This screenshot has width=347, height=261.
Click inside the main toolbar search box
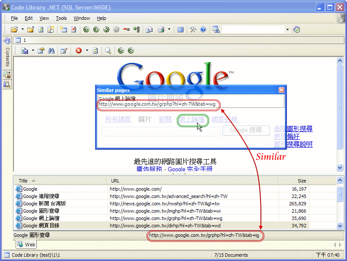(253, 29)
